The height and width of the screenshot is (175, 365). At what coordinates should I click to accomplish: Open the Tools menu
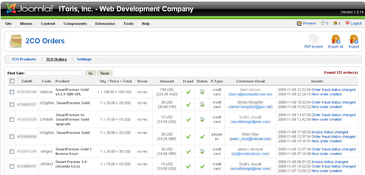(x=129, y=24)
